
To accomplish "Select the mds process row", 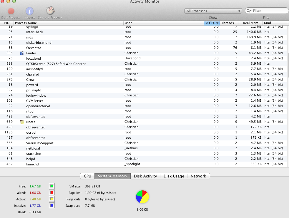I will click(x=144, y=37).
